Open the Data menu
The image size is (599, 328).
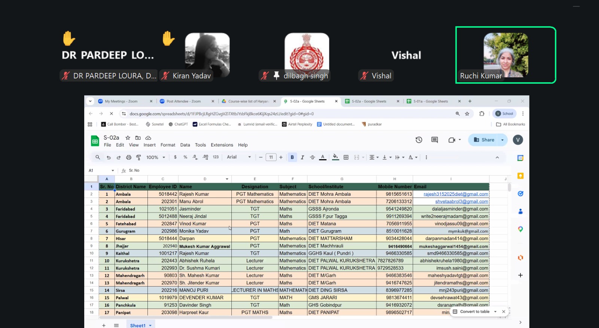tap(185, 145)
